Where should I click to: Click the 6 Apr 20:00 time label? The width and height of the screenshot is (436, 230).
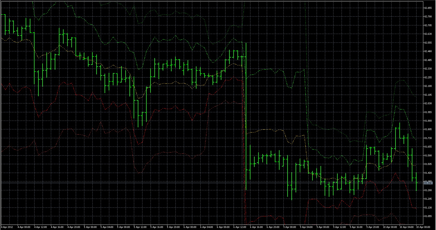pyautogui.click(x=273, y=227)
